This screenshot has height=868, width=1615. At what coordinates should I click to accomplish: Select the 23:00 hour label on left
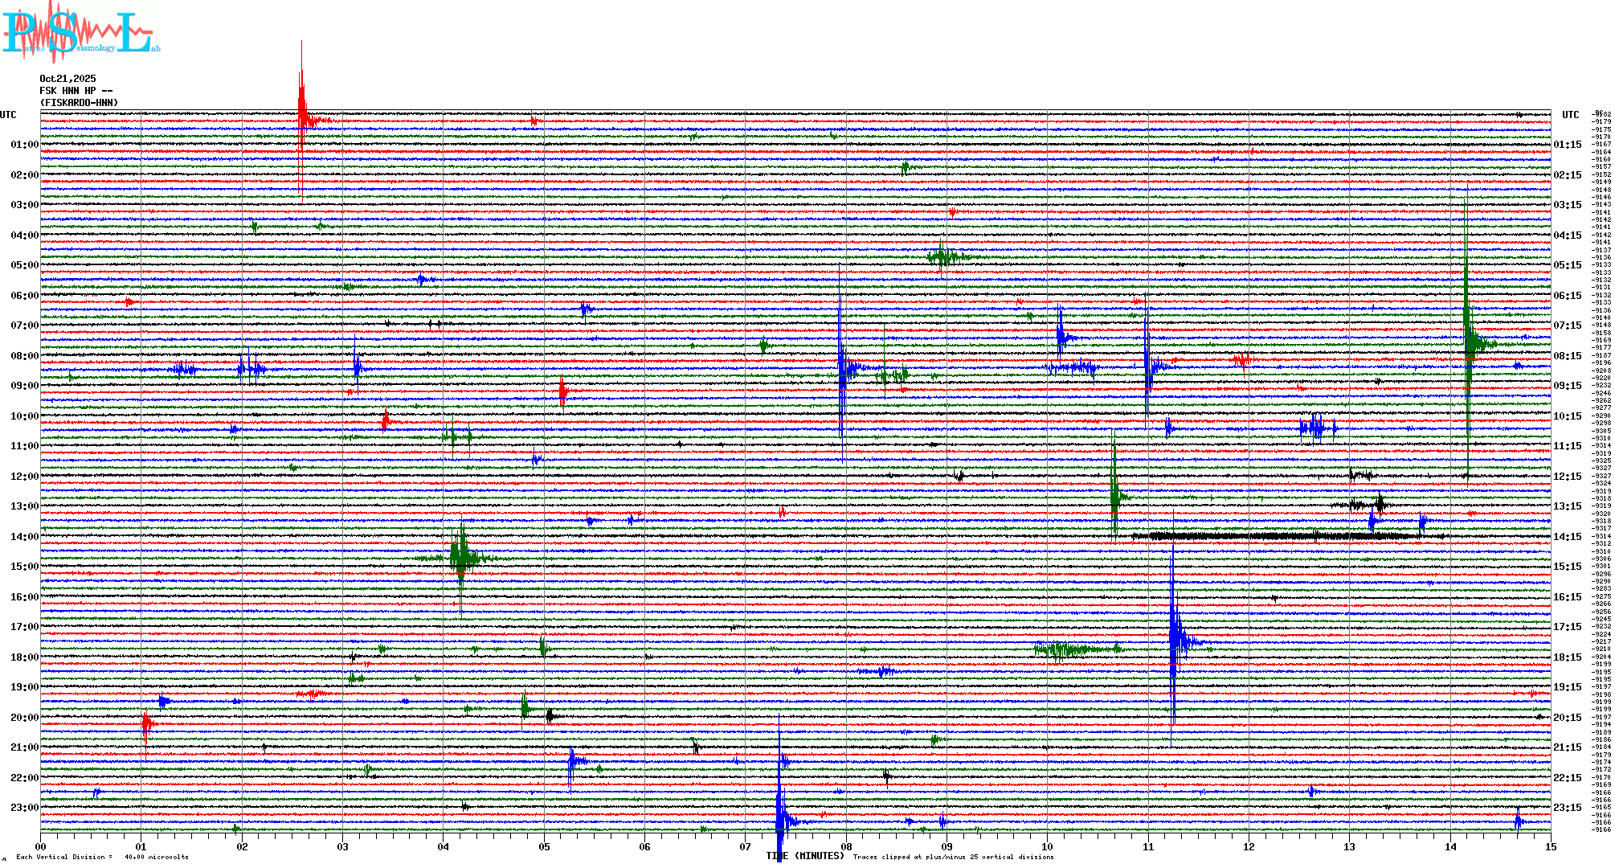[x=24, y=808]
